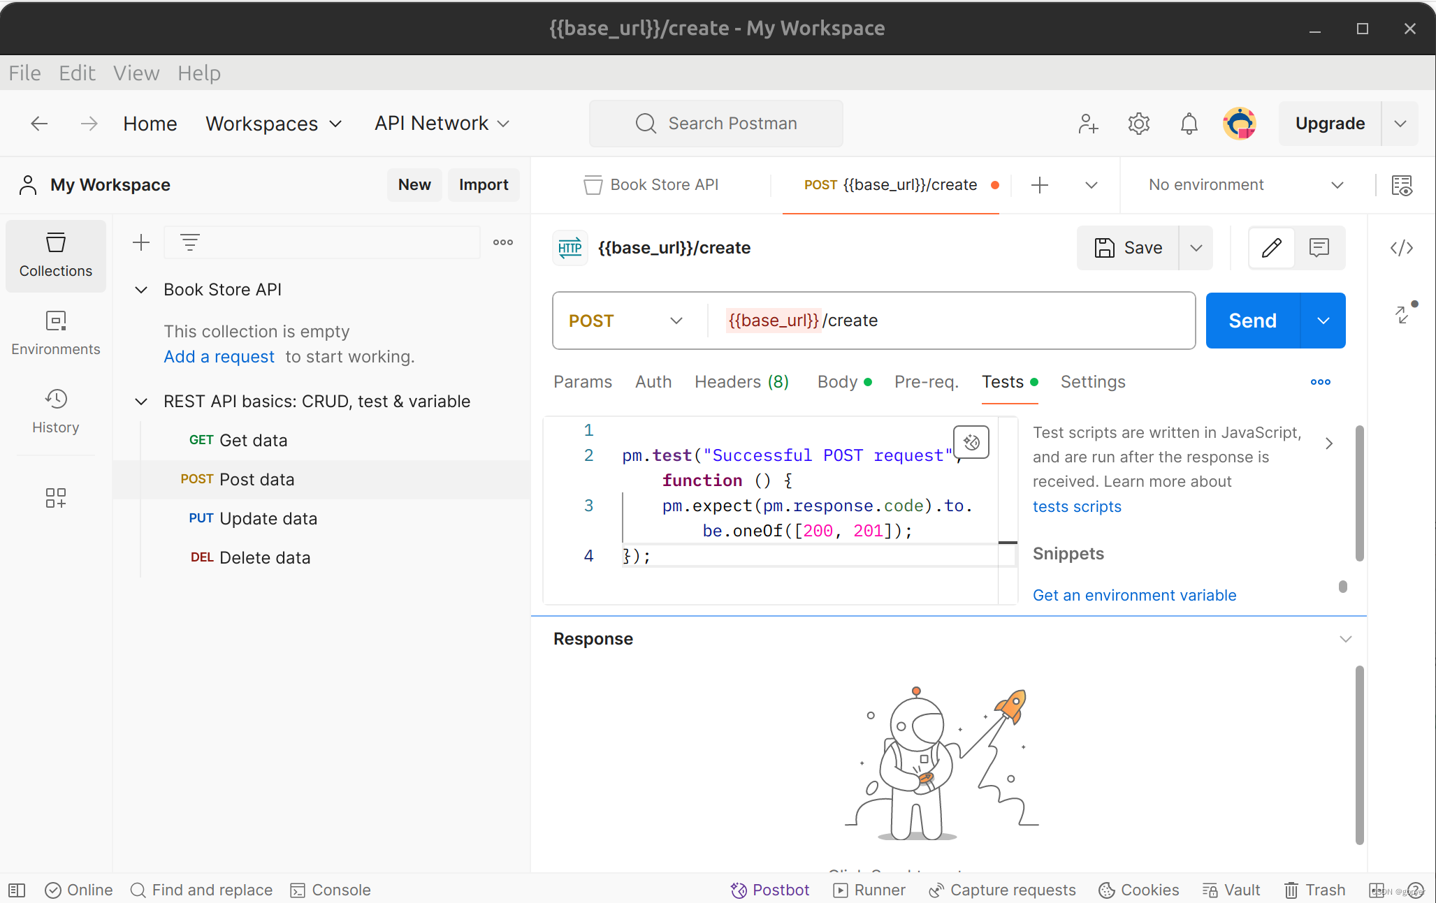Open Trash in the status bar
The height and width of the screenshot is (903, 1436).
(1315, 890)
